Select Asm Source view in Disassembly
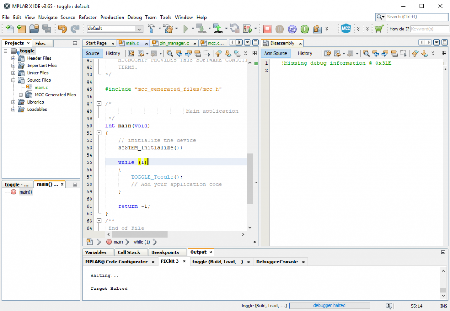Viewport: 450px width, 311px height. click(276, 53)
